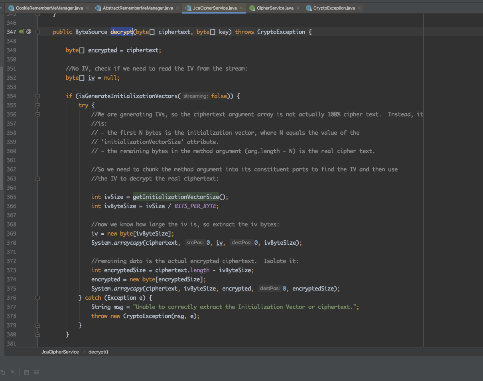Viewport: 483px width, 381px height.
Task: Click line number 377 in the gutter
Action: pos(12,307)
